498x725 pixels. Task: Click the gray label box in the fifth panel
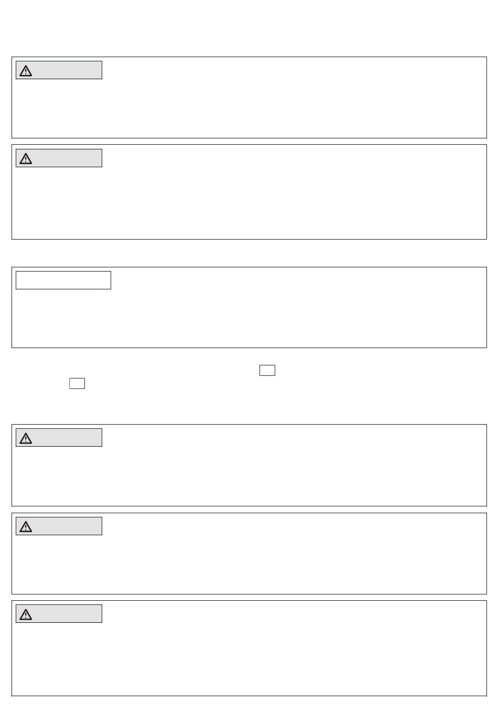(59, 526)
